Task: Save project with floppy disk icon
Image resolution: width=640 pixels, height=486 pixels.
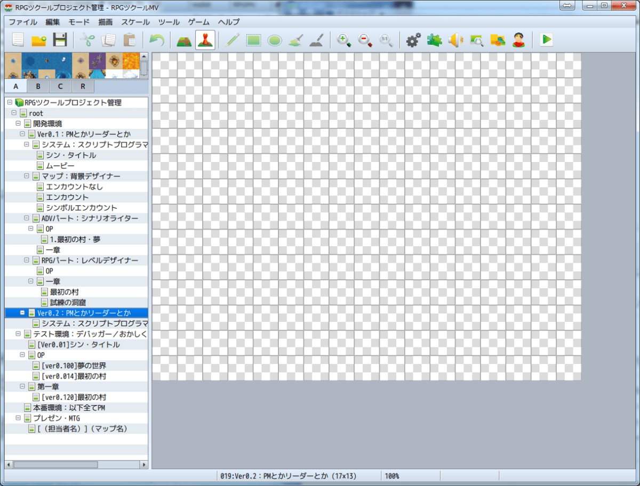Action: 60,40
